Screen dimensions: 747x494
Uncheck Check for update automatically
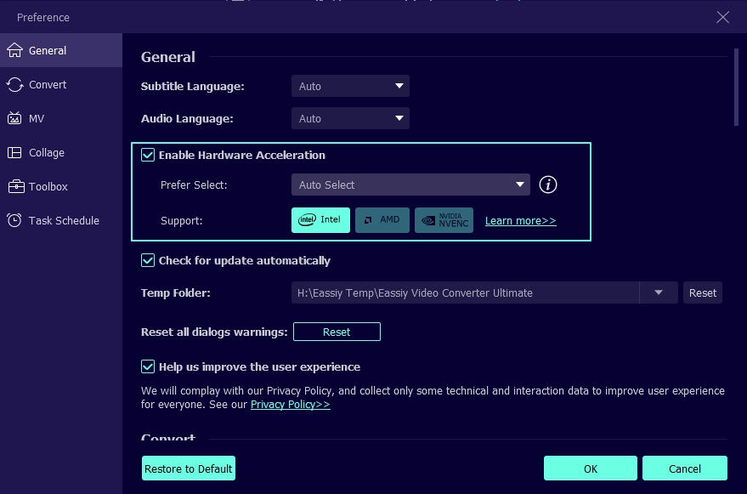click(148, 260)
